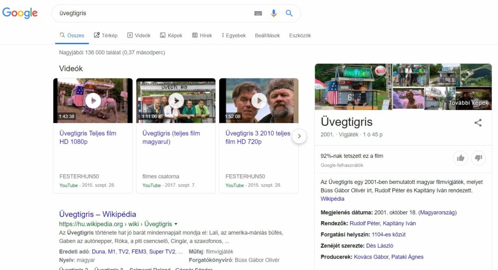Switch to the Térkép tab

click(x=106, y=35)
